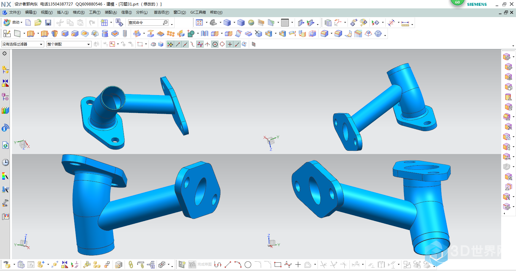
Task: Click the magnifier icon in the command finder
Action: point(165,23)
